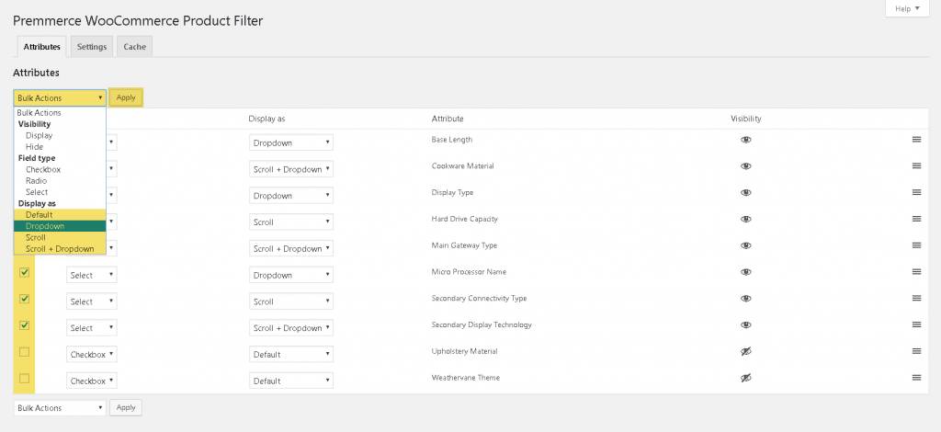Check the Upholstery Material row checkbox
Screen dimensions: 941x432
coord(24,352)
